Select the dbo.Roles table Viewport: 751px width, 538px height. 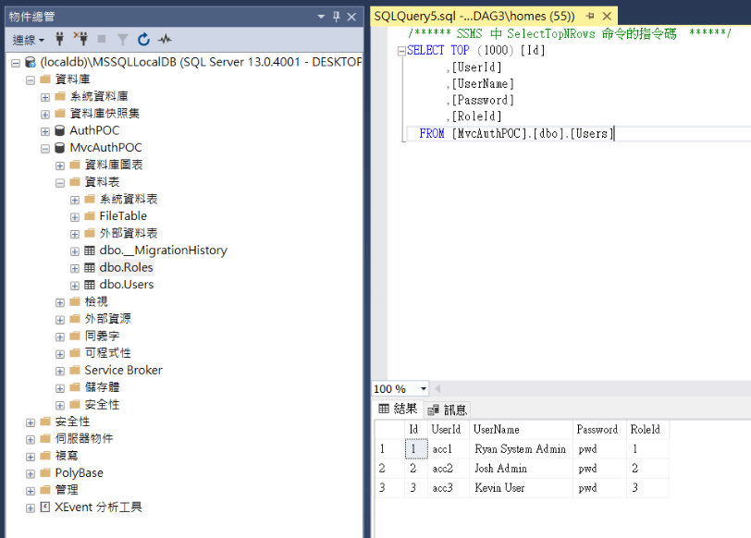126,267
